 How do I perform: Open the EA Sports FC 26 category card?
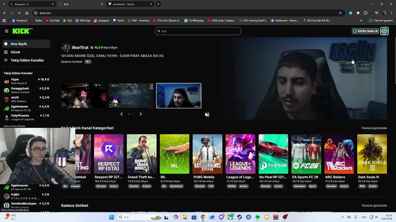click(x=306, y=154)
